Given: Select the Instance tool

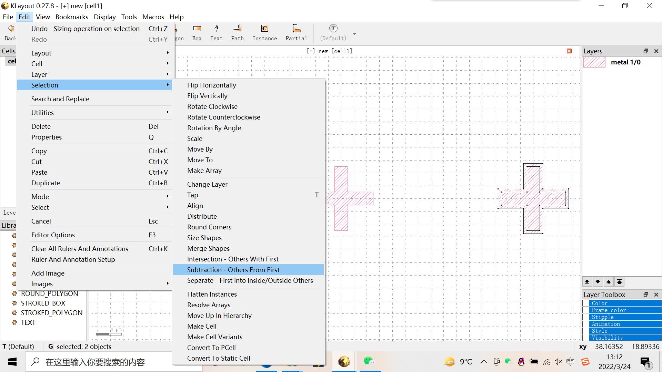Looking at the screenshot, I should click(x=264, y=32).
